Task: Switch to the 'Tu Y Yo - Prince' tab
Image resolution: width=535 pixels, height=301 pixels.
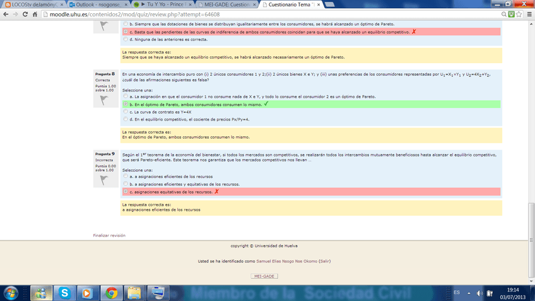Action: [162, 4]
